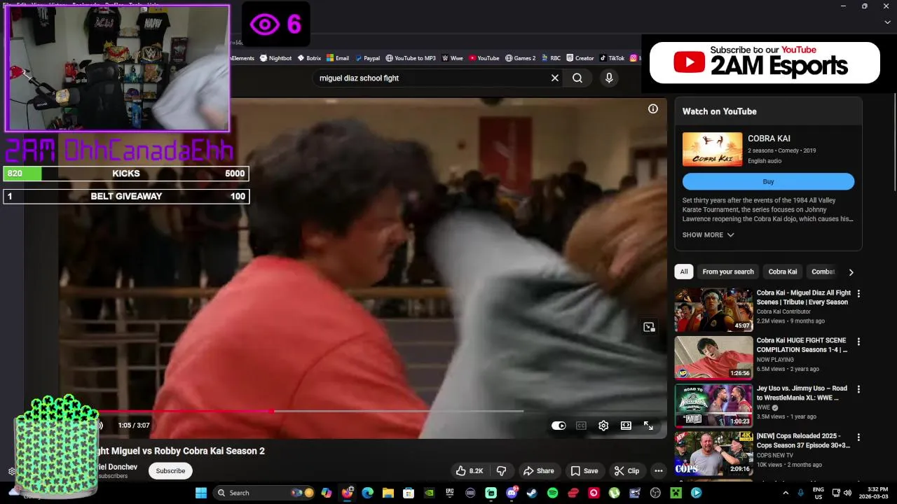Viewport: 897px width, 504px height.
Task: Show hidden system tray icons
Action: pos(786,493)
